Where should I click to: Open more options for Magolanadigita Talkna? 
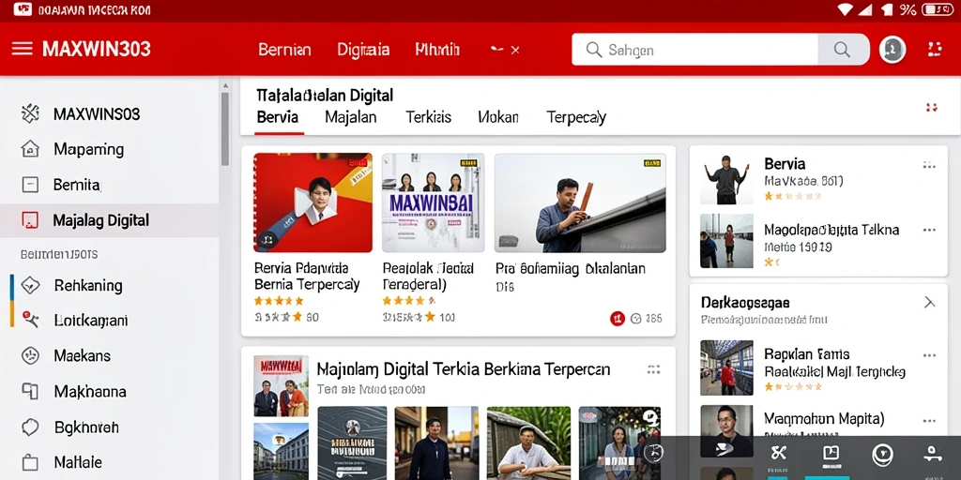click(x=929, y=231)
